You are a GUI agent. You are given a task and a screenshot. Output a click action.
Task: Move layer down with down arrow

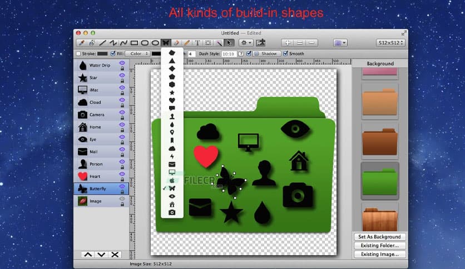101,255
